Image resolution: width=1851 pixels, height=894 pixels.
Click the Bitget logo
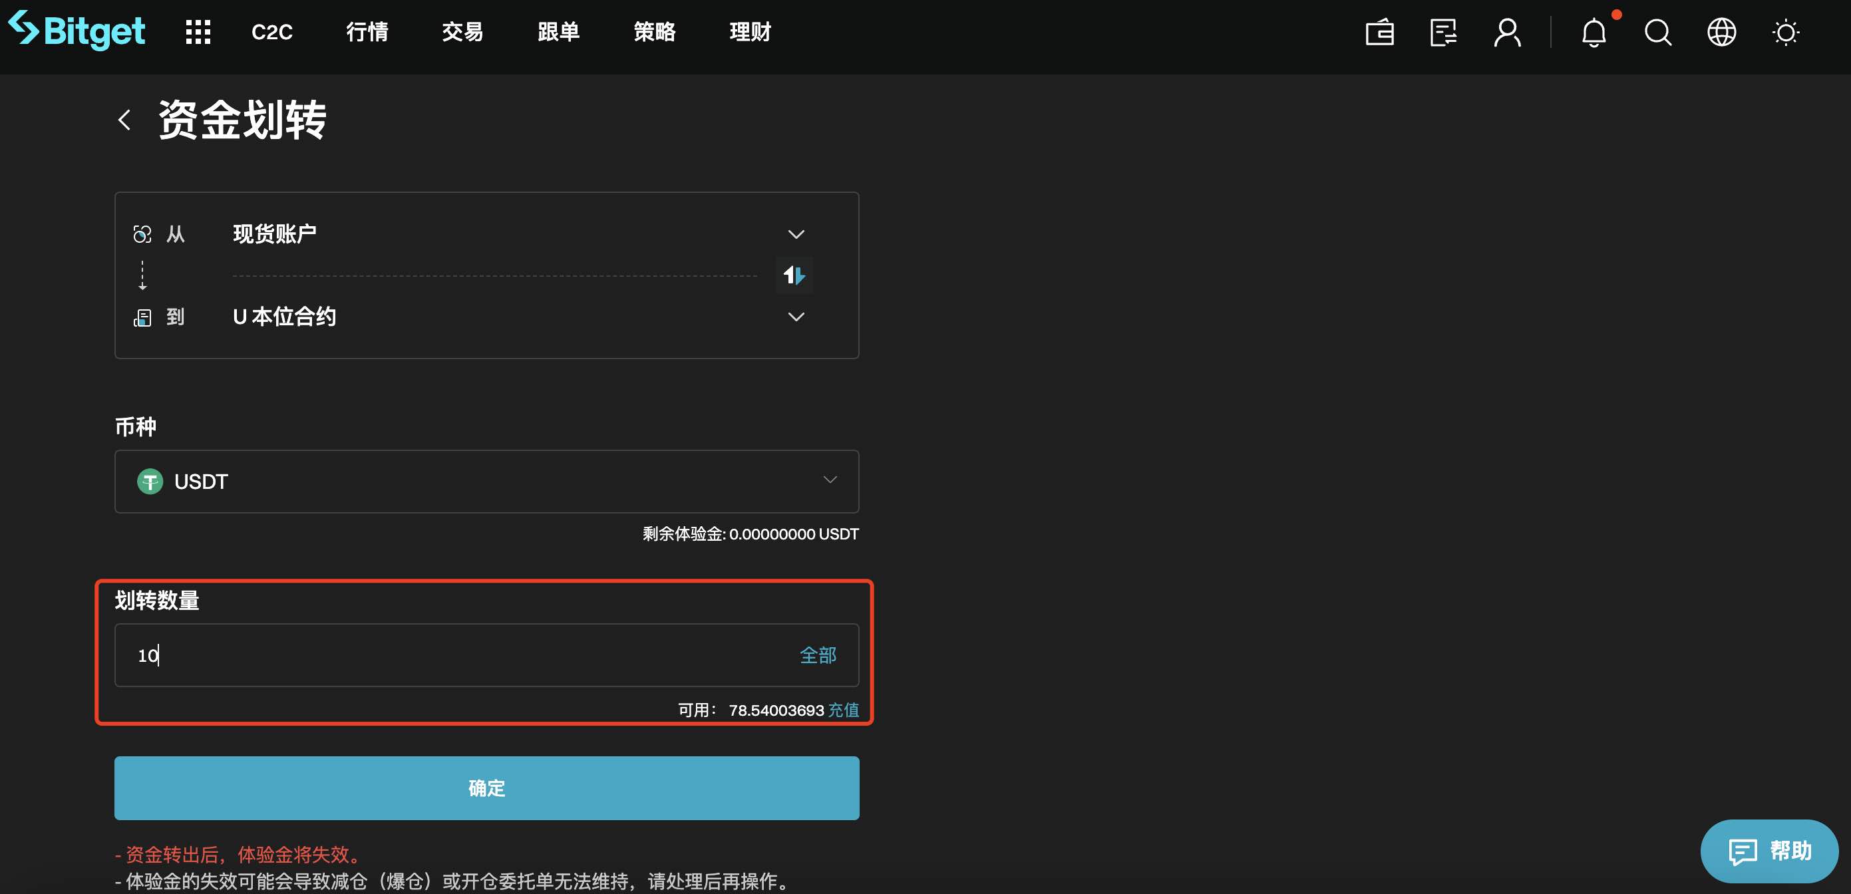[77, 30]
